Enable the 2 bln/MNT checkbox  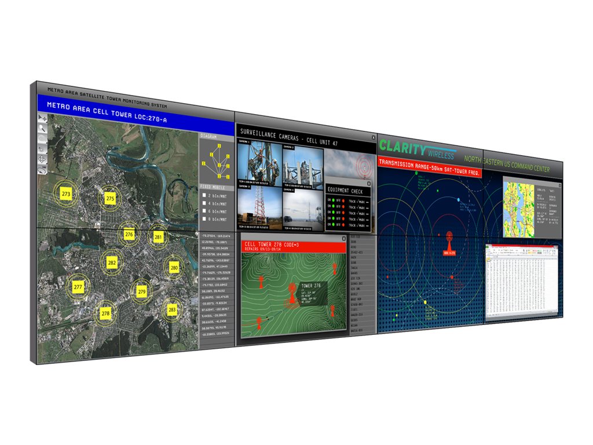(204, 195)
